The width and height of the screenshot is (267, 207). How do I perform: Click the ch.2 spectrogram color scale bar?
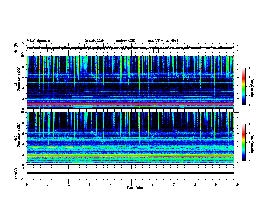point(244,142)
